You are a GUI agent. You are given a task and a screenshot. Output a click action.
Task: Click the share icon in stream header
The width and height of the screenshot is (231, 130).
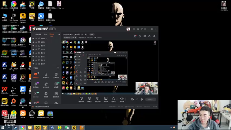tap(154, 36)
